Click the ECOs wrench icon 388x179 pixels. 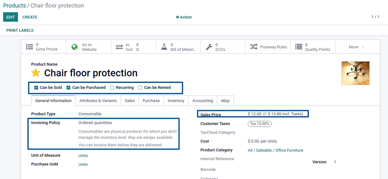pyautogui.click(x=209, y=47)
